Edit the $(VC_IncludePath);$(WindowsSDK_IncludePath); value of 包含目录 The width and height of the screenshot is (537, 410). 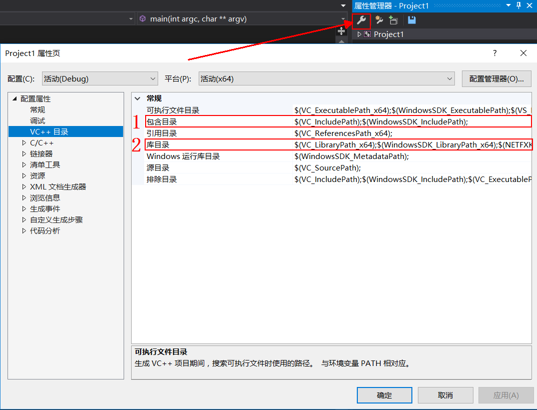381,122
